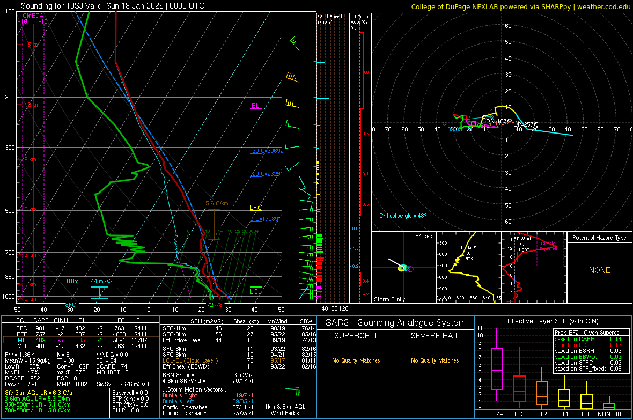Click the NONE hazard type text
Screen dimensions: 633x420
tap(599, 270)
